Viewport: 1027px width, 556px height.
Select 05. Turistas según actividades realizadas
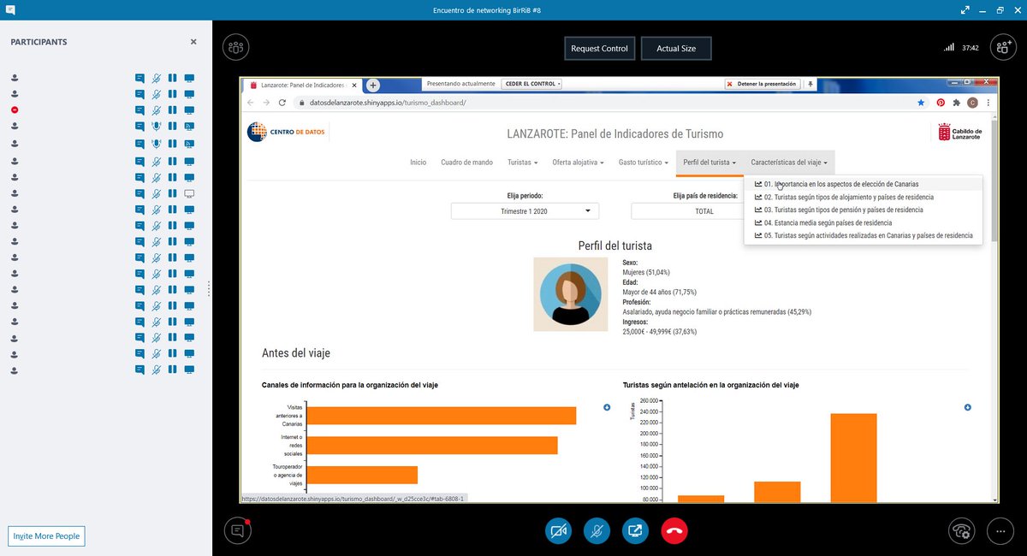(863, 235)
